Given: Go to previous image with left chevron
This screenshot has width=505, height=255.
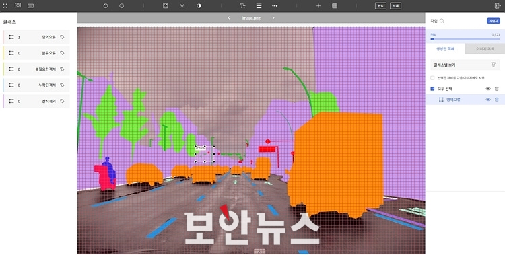Looking at the screenshot, I should [229, 18].
